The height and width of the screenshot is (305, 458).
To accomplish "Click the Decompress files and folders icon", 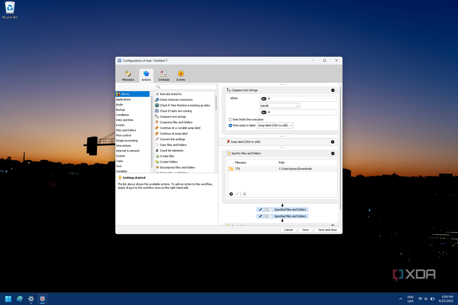I will point(157,167).
